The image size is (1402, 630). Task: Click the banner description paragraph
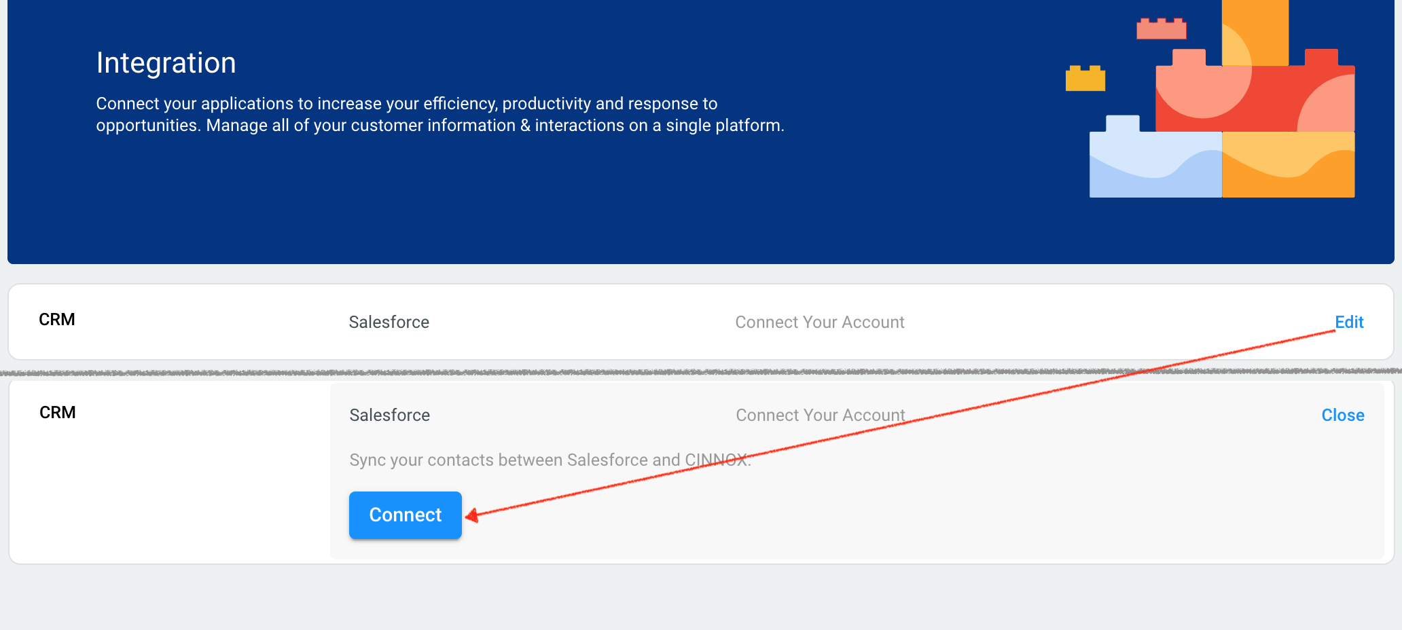point(439,114)
